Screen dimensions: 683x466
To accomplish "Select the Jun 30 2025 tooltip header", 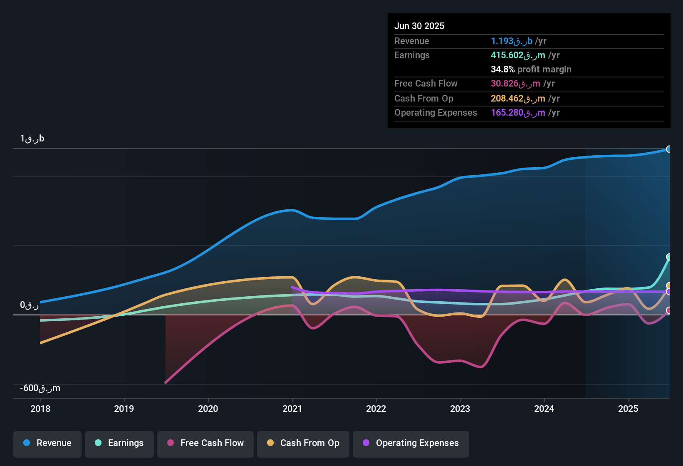I will tap(419, 26).
